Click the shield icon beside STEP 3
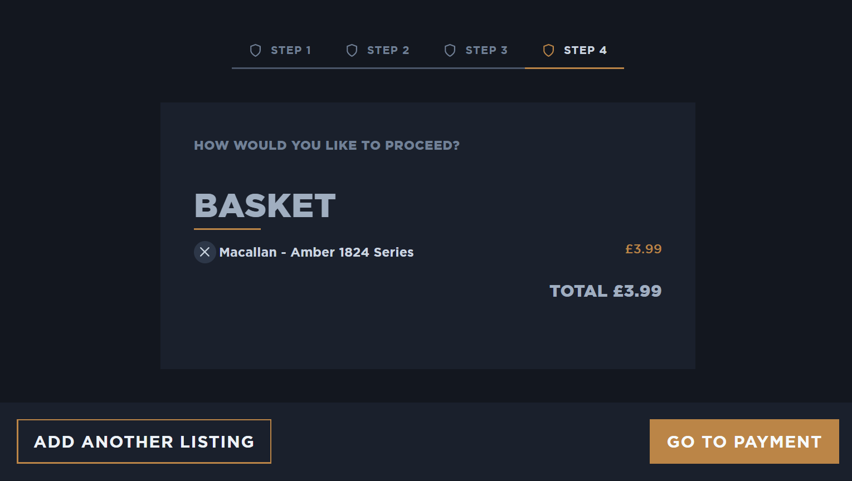Image resolution: width=852 pixels, height=481 pixels. pyautogui.click(x=450, y=50)
